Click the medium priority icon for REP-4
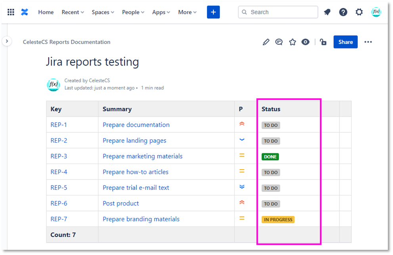The height and width of the screenshot is (255, 393). pos(242,171)
